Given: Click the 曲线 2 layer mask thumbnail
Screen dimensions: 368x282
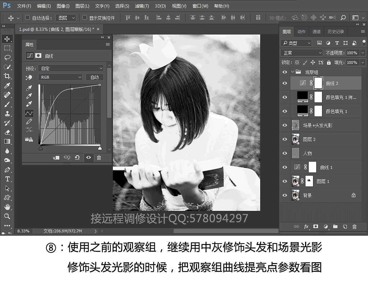Looking at the screenshot, I should (x=318, y=83).
